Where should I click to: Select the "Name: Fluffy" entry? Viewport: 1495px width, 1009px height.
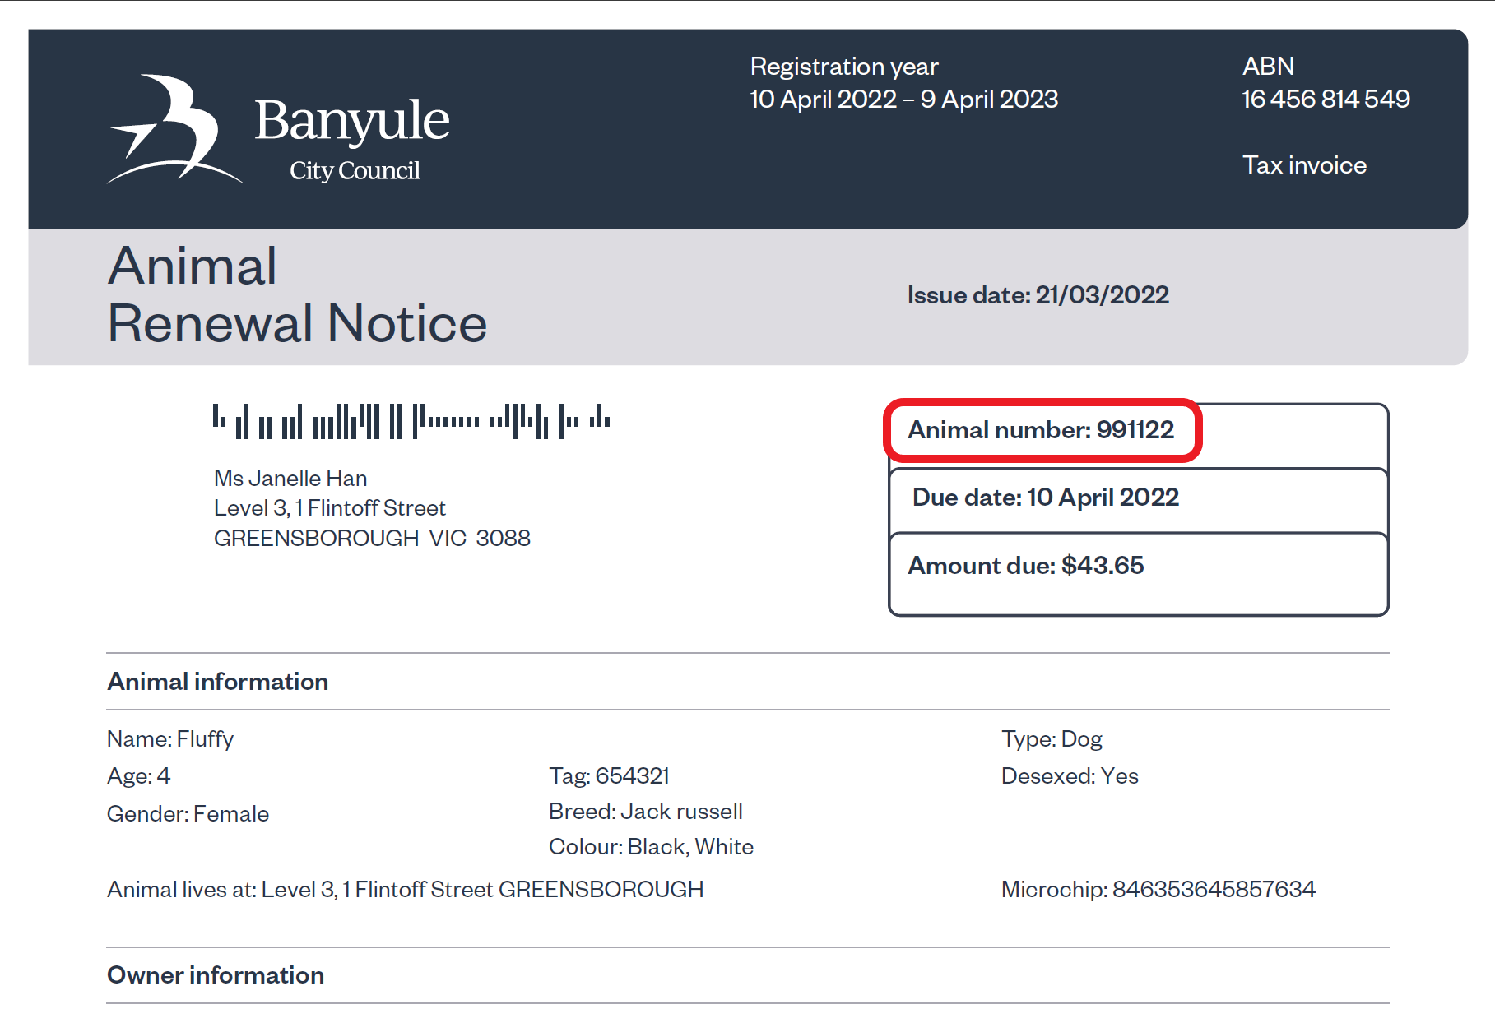[170, 739]
